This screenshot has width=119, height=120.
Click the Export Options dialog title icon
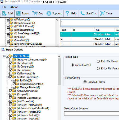3,50
